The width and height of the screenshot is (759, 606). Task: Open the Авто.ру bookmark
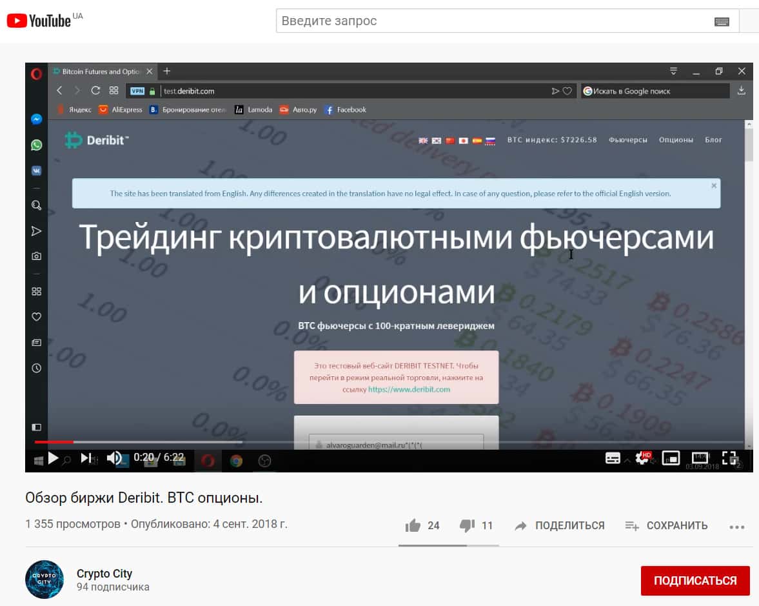298,110
